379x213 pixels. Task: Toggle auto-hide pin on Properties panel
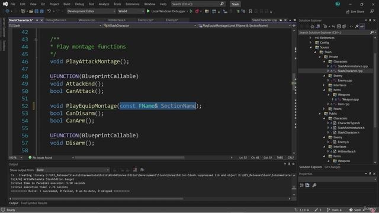tap(370, 173)
